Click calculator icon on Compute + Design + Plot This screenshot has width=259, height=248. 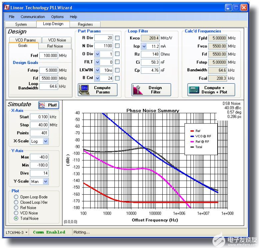(x=194, y=90)
